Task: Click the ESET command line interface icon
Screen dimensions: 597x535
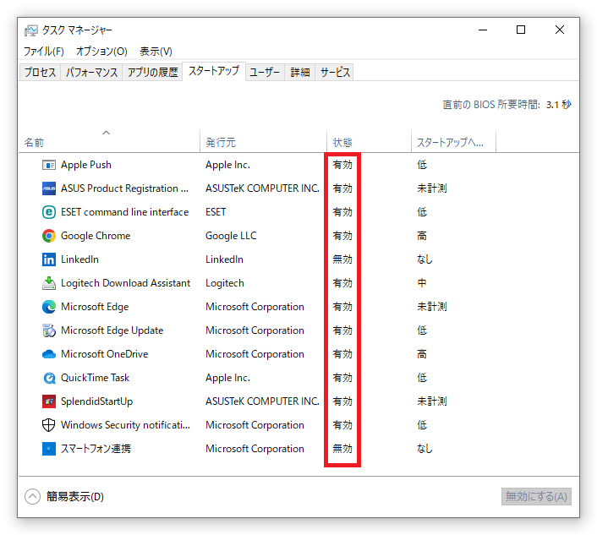Action: click(x=49, y=212)
